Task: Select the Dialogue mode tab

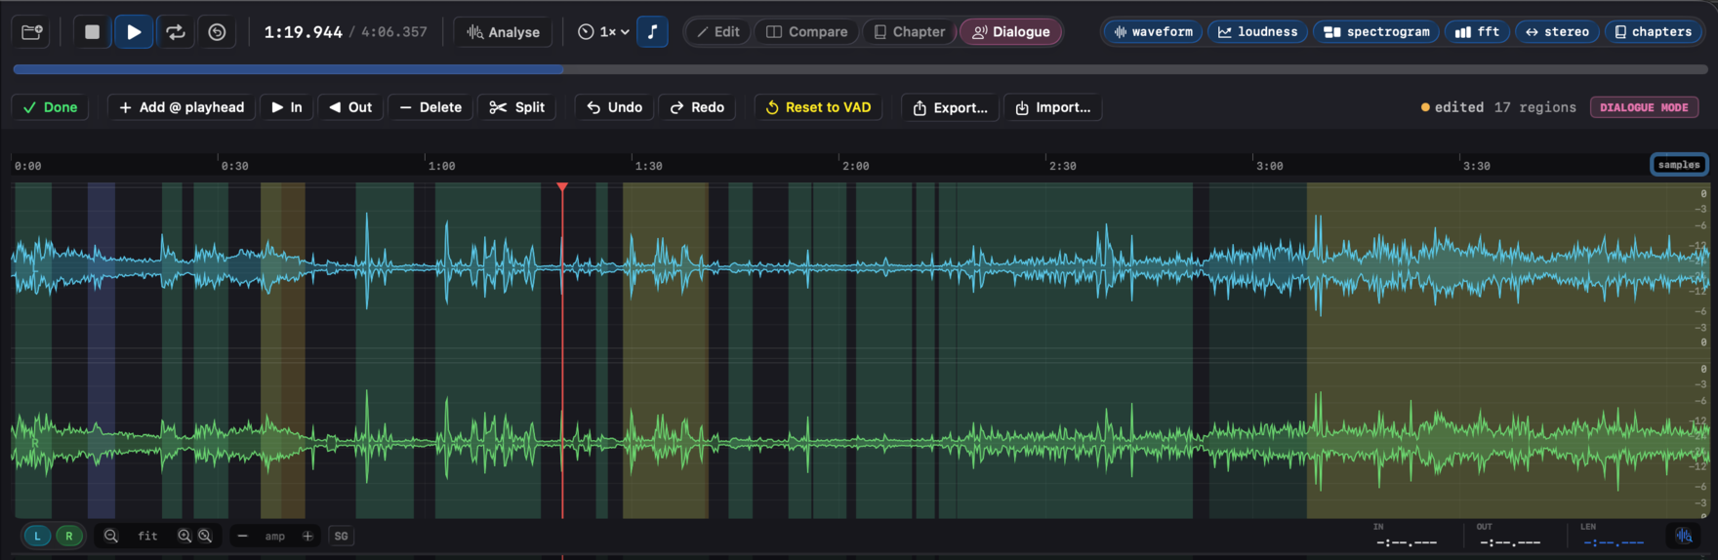Action: pos(1011,32)
